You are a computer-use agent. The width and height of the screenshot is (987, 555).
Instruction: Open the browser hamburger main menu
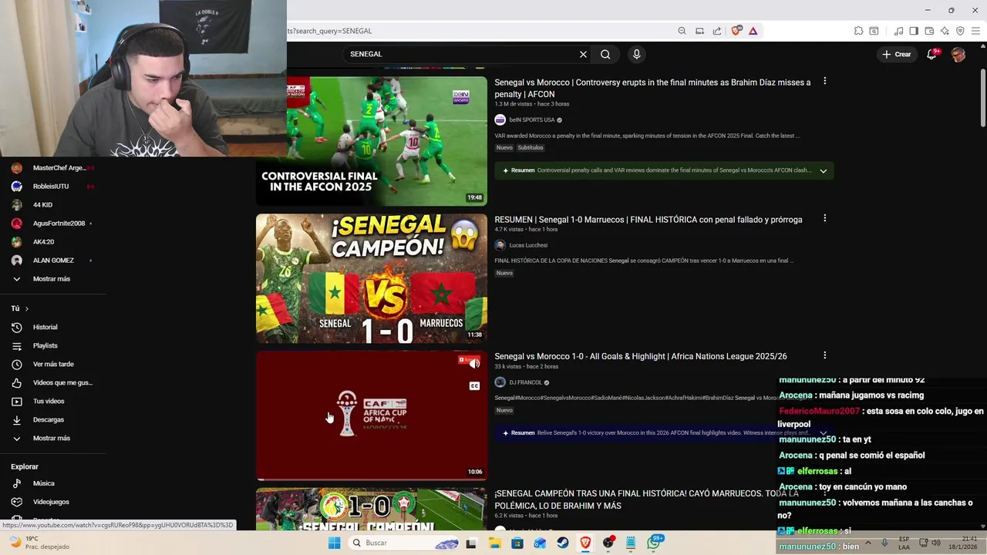[x=975, y=31]
